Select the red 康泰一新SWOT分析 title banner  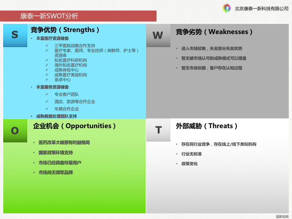(x=78, y=16)
